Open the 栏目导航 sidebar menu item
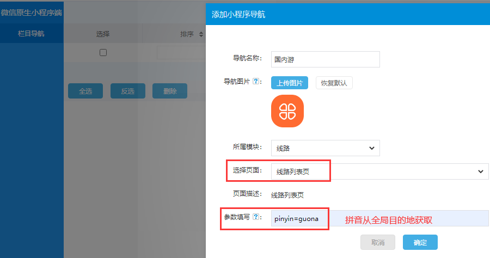Image resolution: width=490 pixels, height=258 pixels. point(32,34)
